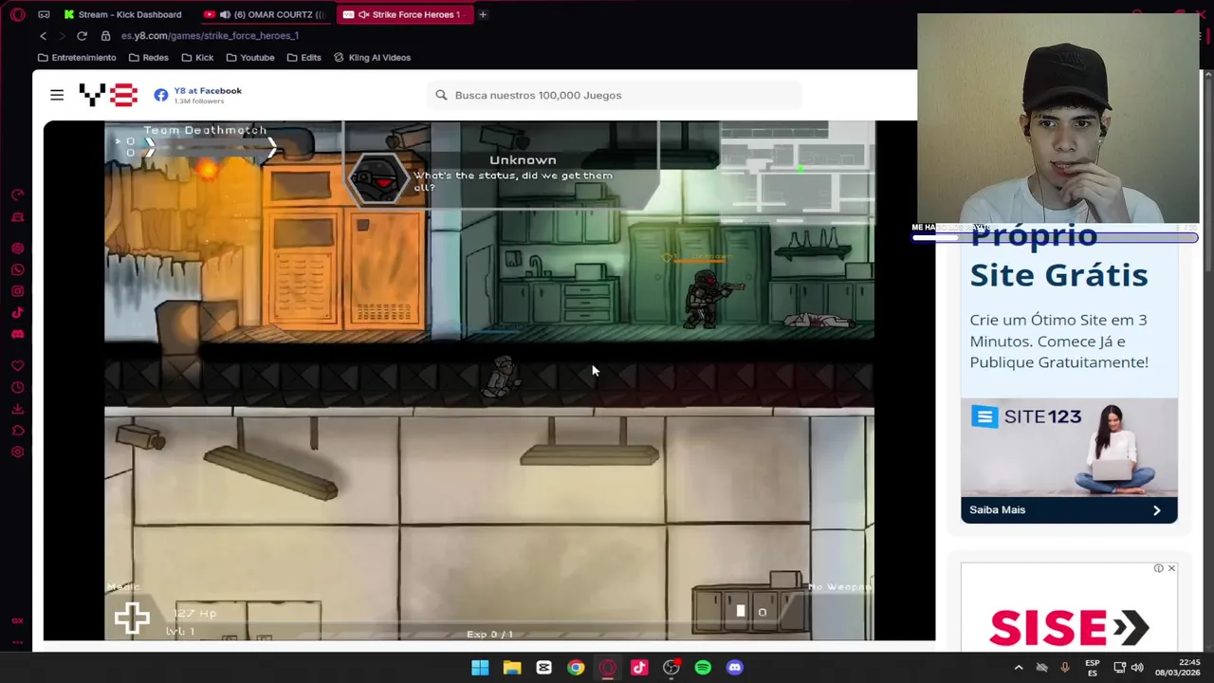Open Windows Start menu
1214x683 pixels.
[x=480, y=668]
